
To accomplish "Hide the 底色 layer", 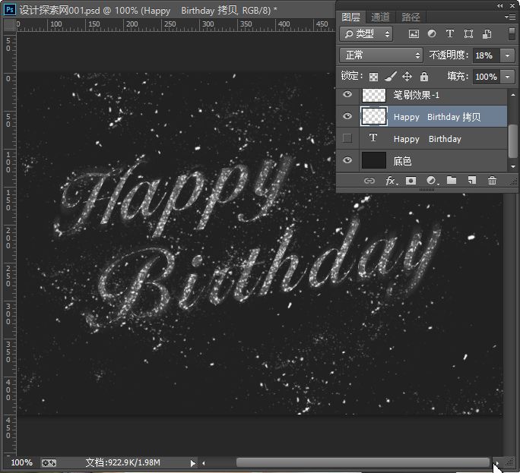I will (347, 160).
